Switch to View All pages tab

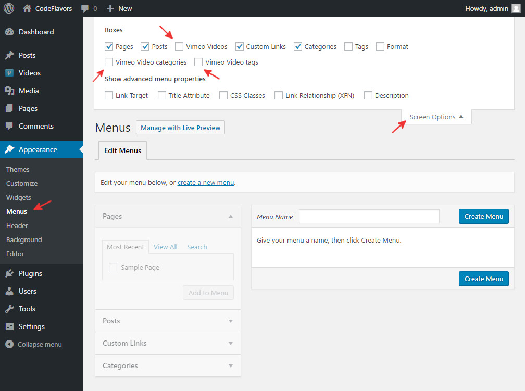tap(166, 247)
